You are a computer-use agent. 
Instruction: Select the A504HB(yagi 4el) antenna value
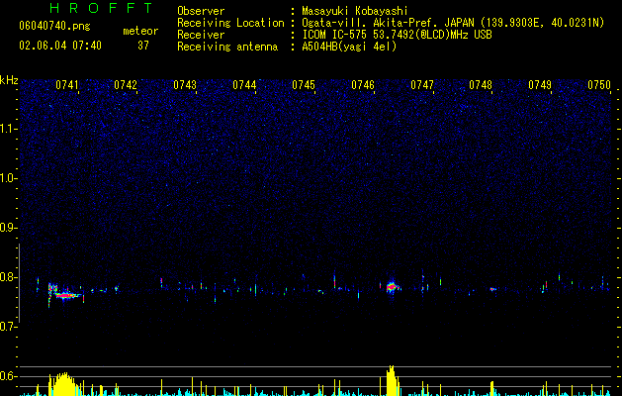[x=349, y=47]
